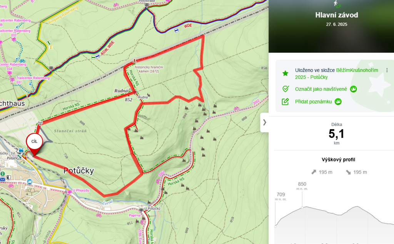Click the U Přejezdu signpost icon
Viewport: 394px width, 244px height.
coord(69,191)
